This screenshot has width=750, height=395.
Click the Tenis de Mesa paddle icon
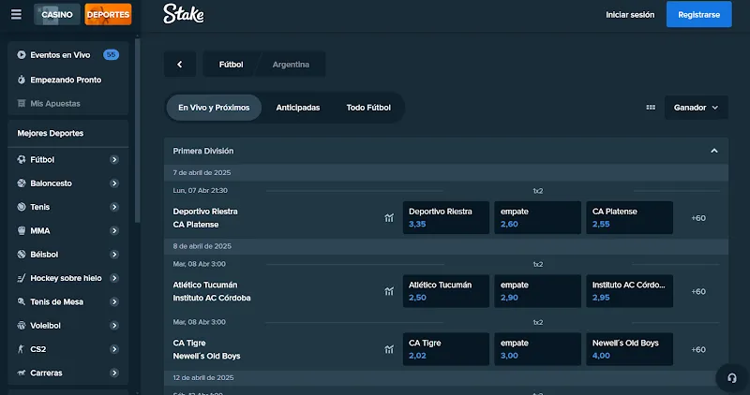click(x=21, y=301)
